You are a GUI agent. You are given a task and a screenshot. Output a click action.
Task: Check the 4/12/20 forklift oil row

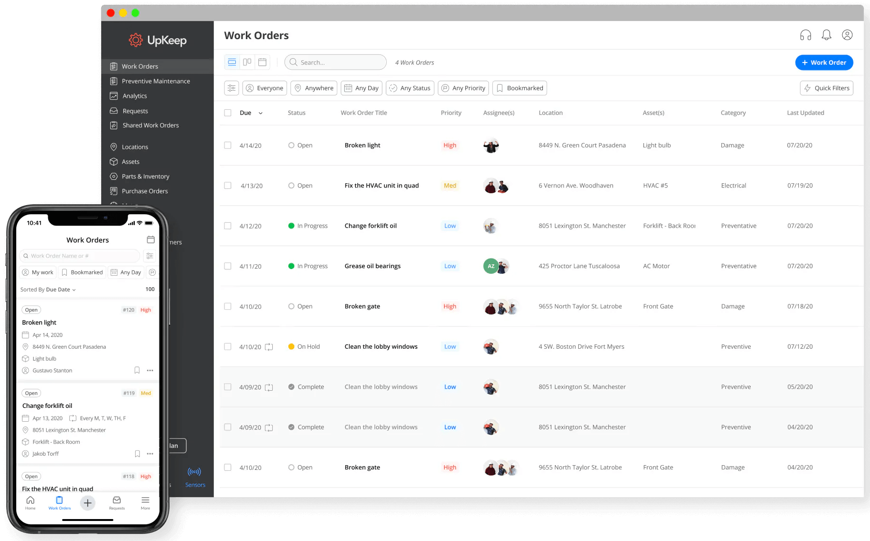coord(228,226)
